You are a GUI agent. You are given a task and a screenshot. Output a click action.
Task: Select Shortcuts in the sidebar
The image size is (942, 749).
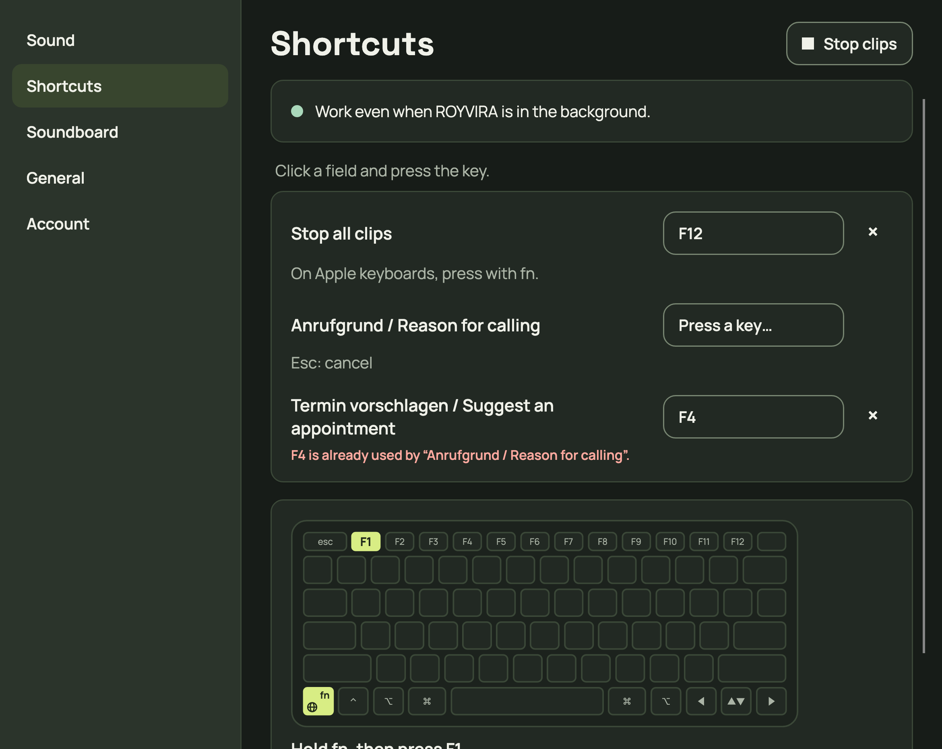point(120,86)
